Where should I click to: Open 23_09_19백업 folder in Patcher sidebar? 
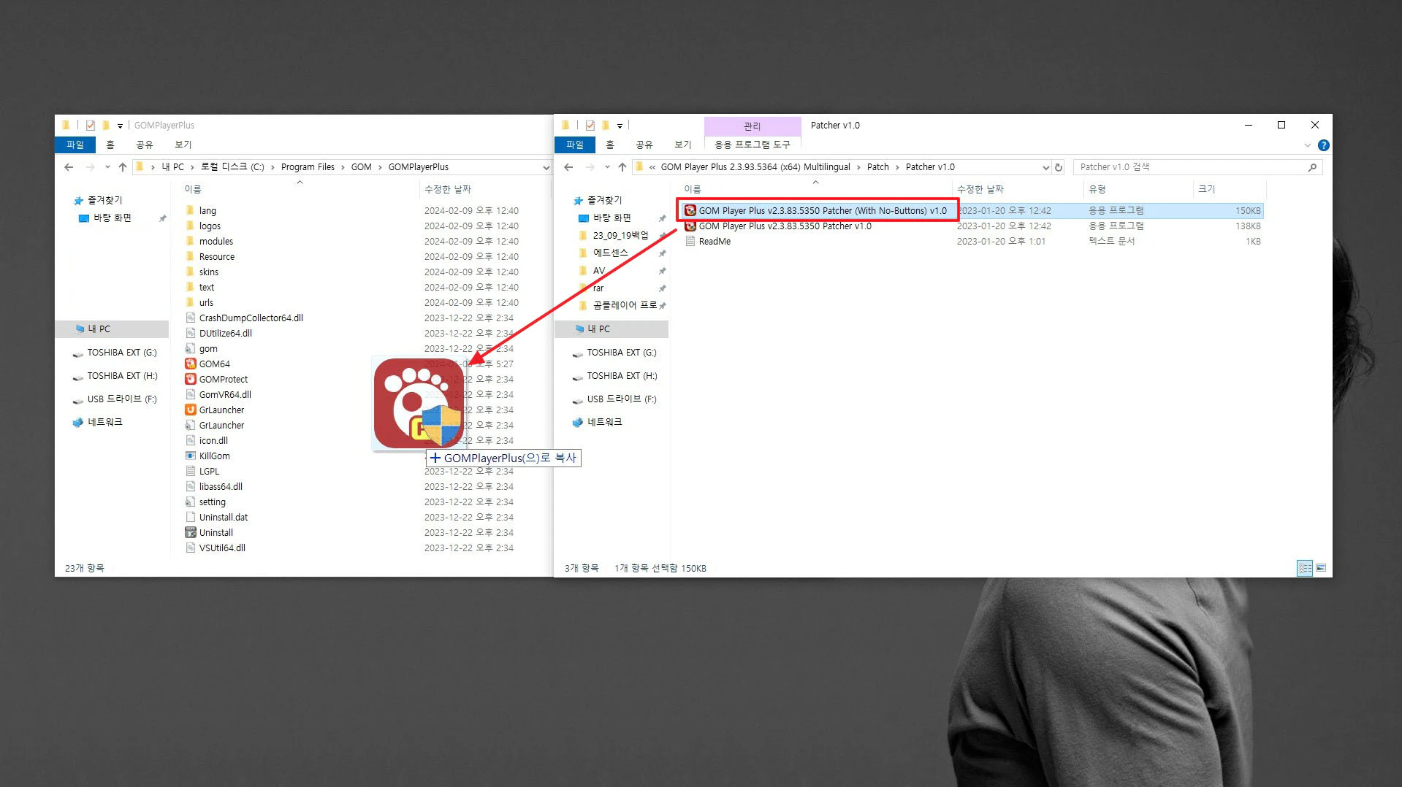(x=620, y=235)
